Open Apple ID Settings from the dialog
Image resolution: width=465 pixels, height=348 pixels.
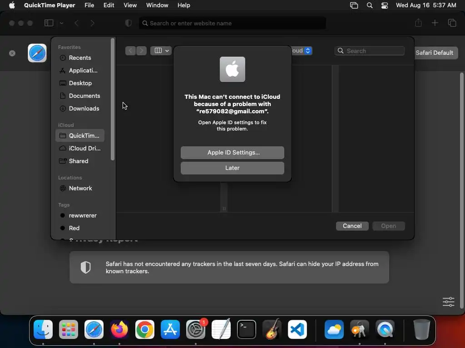click(232, 152)
